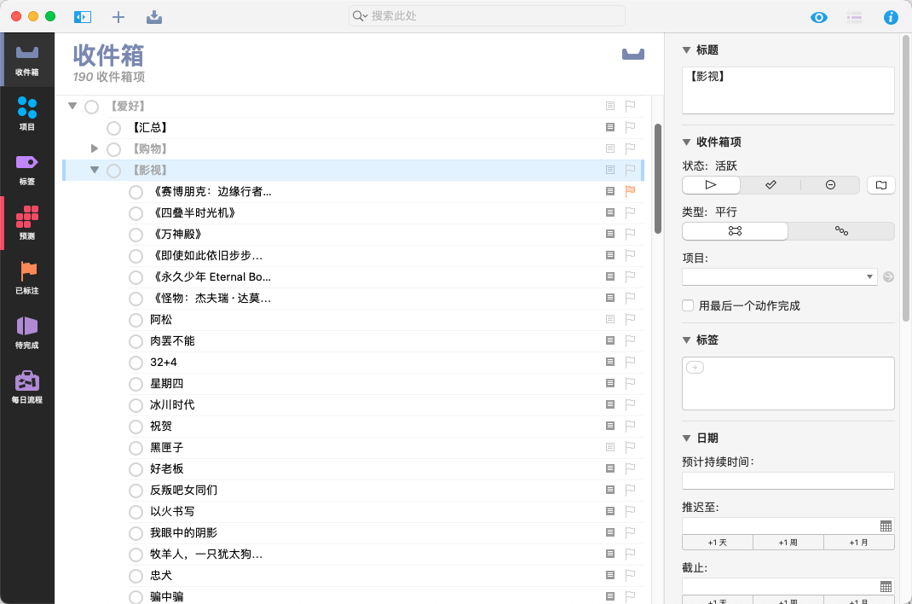Expand the 【购物】 group
This screenshot has width=912, height=604.
tap(95, 149)
